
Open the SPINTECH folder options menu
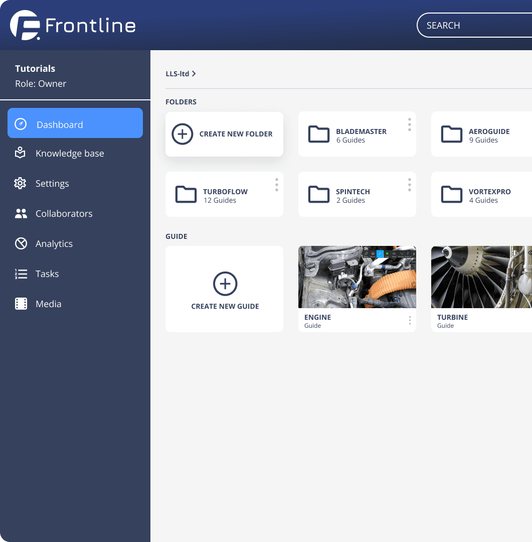click(x=410, y=185)
